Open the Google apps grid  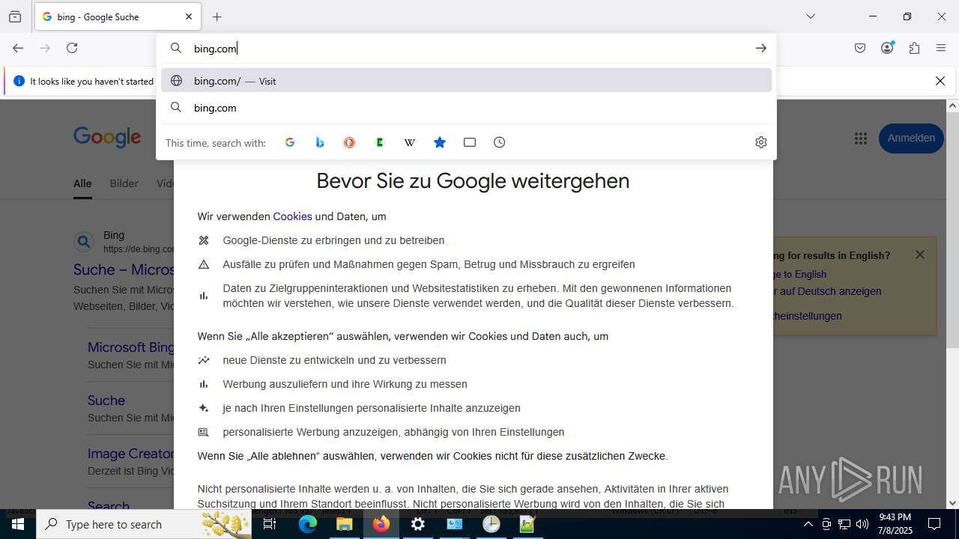[861, 138]
